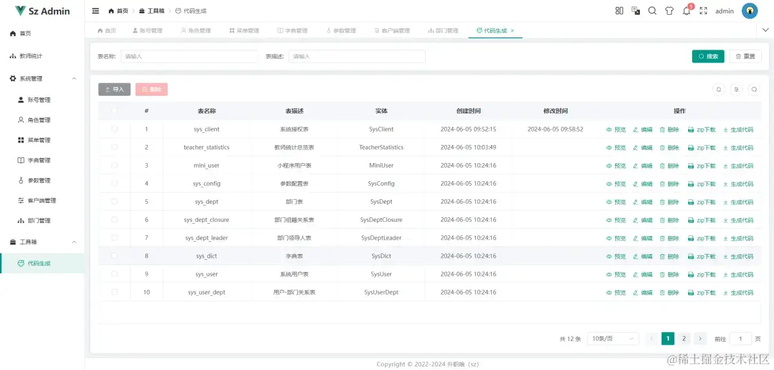Open the admin user avatar
This screenshot has width=774, height=370.
pyautogui.click(x=749, y=11)
